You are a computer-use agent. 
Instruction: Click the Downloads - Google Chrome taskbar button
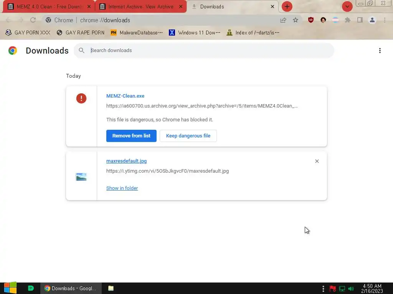[71, 288]
